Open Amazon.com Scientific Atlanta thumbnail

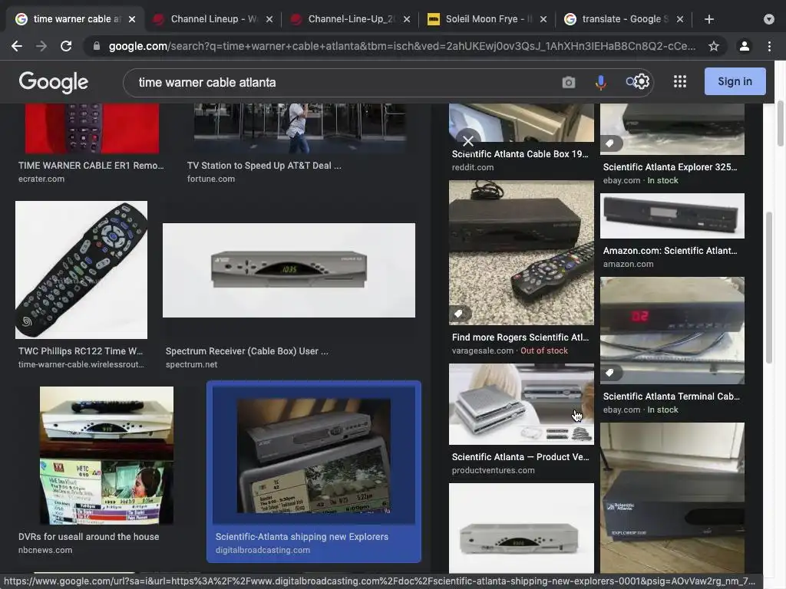[672, 216]
